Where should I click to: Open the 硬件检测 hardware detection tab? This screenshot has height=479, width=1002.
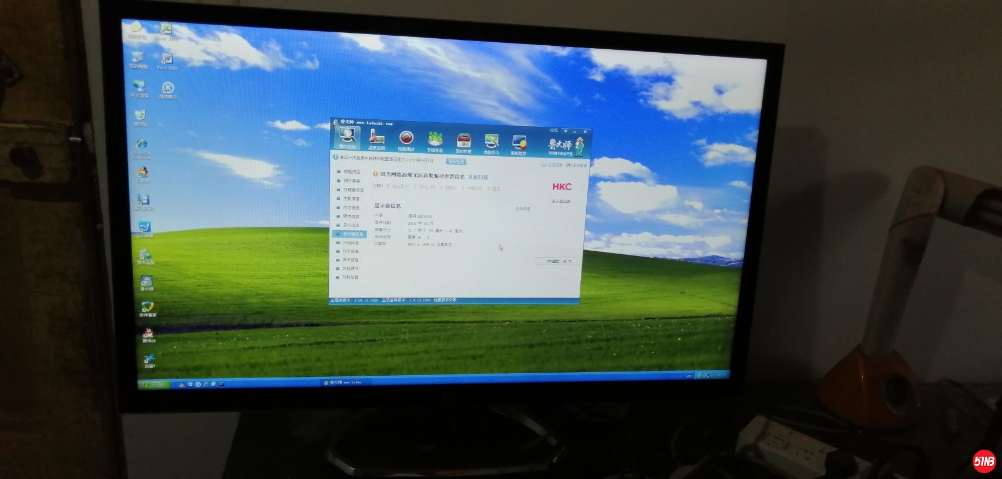click(347, 139)
